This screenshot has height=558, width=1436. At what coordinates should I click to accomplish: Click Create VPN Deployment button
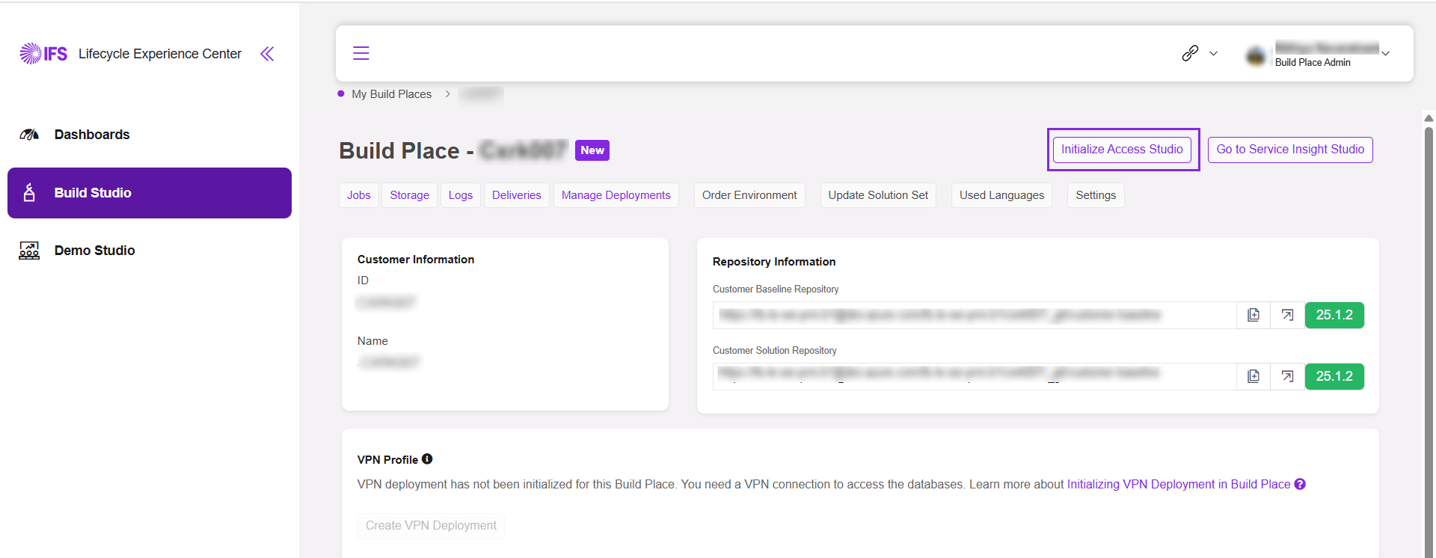[x=431, y=526]
